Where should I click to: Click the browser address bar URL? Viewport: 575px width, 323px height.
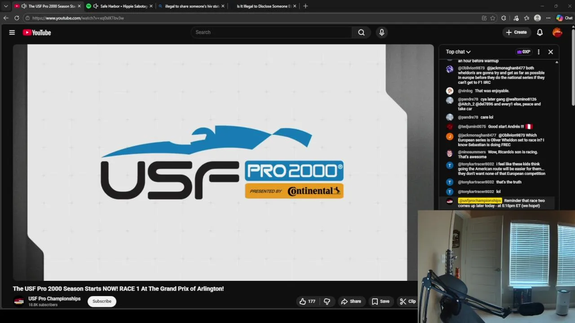(78, 18)
